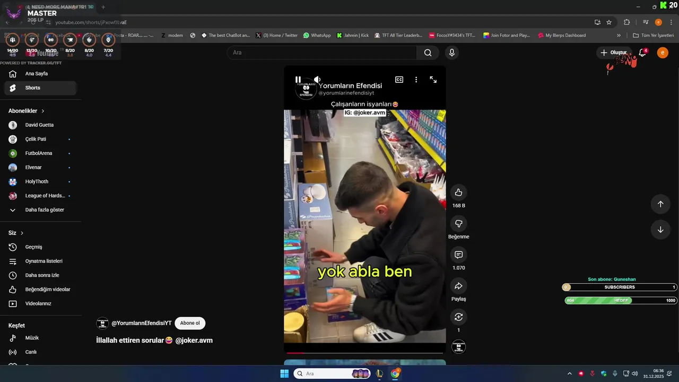
Task: Open Beğendiğim videolar liked videos
Action: (40, 290)
